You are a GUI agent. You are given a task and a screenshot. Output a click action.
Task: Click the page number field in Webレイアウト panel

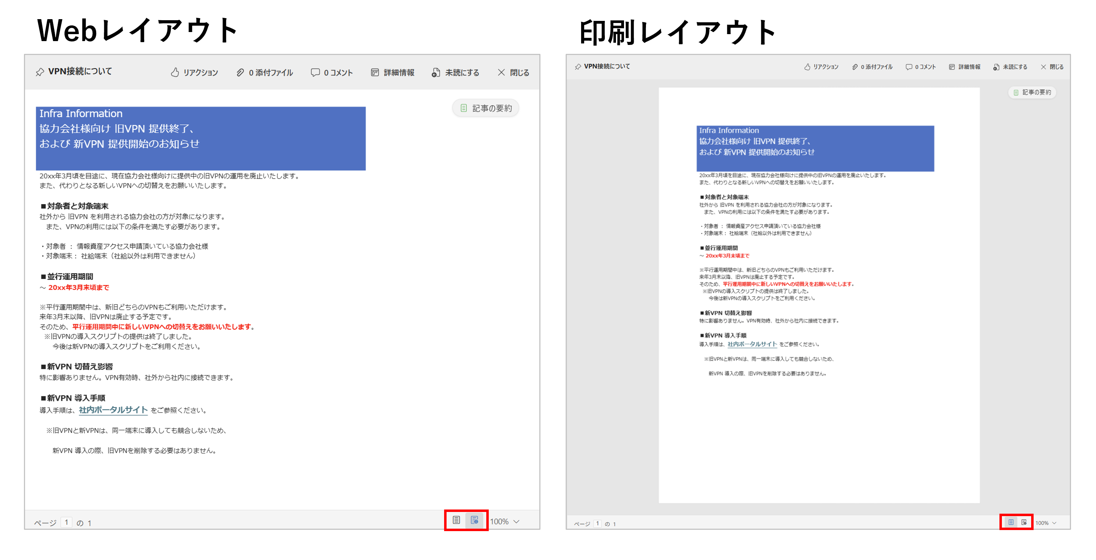click(x=66, y=522)
